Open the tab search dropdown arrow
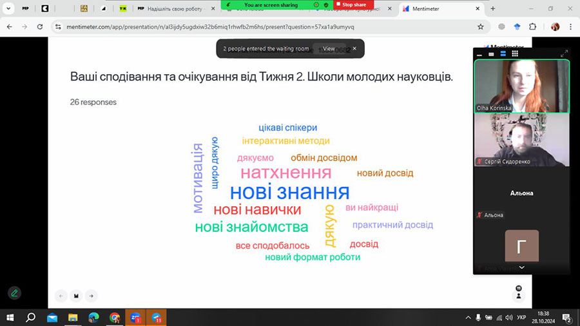Image resolution: width=580 pixels, height=326 pixels. 8,8
